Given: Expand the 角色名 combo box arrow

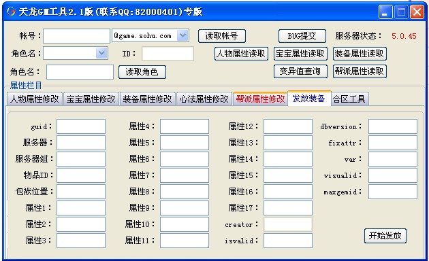Looking at the screenshot, I should pyautogui.click(x=101, y=53).
